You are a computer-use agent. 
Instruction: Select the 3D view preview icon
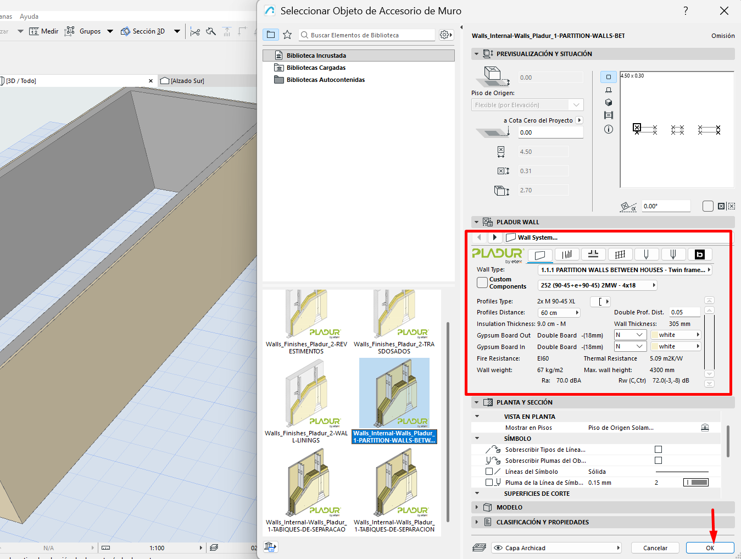tap(608, 102)
